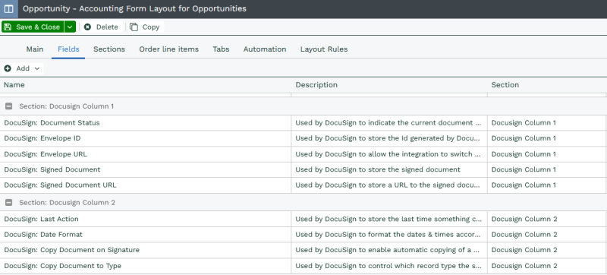Viewport: 607px width, 275px height.
Task: Select the DocuSign: Signed Document URL row
Action: coord(303,185)
